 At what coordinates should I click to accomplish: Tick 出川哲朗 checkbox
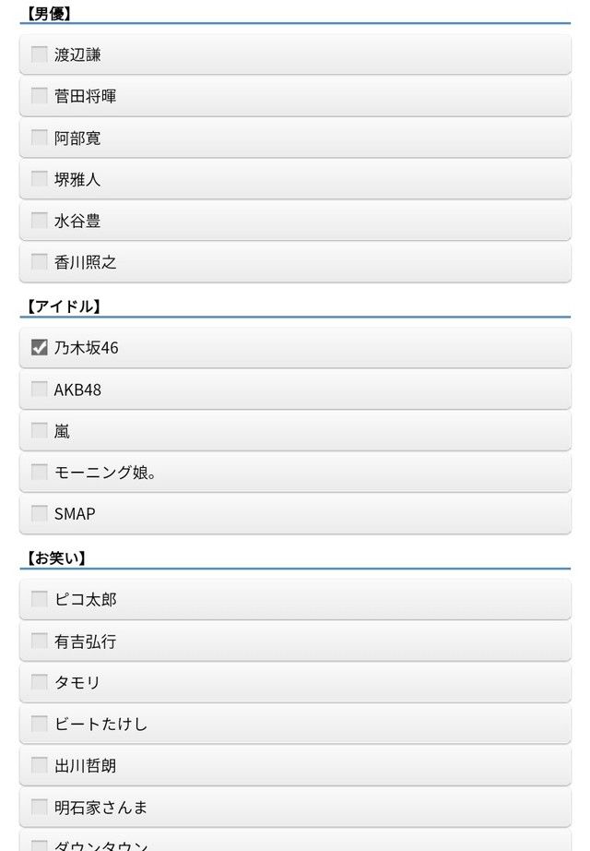[39, 765]
